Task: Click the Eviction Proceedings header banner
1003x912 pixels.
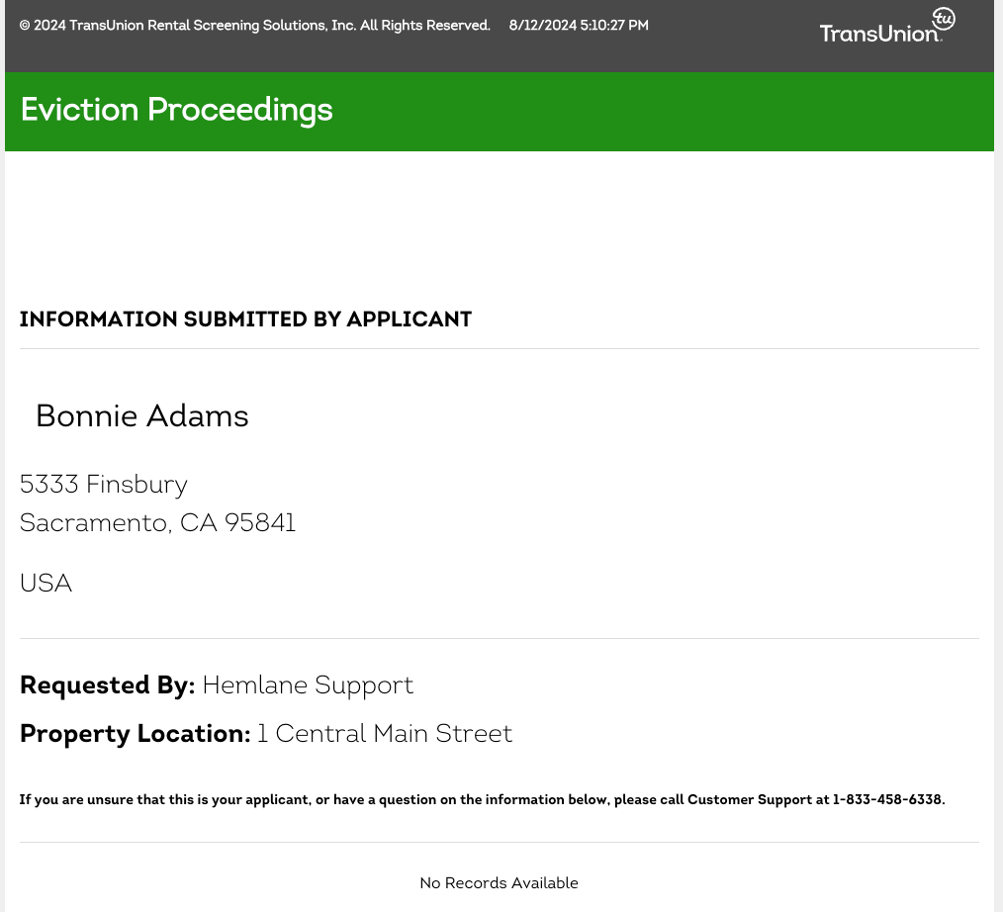Action: coord(500,112)
